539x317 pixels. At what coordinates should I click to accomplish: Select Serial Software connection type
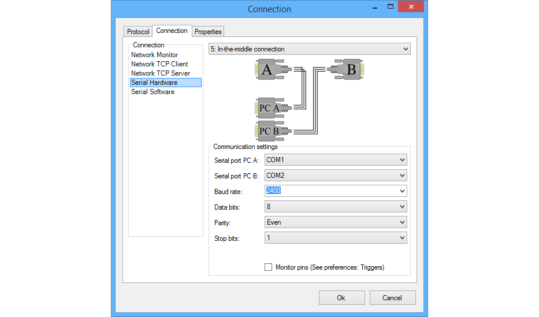coord(153,92)
